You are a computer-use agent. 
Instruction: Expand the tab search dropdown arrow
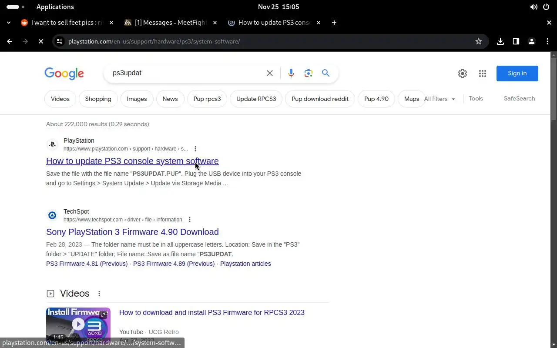[x=9, y=23]
